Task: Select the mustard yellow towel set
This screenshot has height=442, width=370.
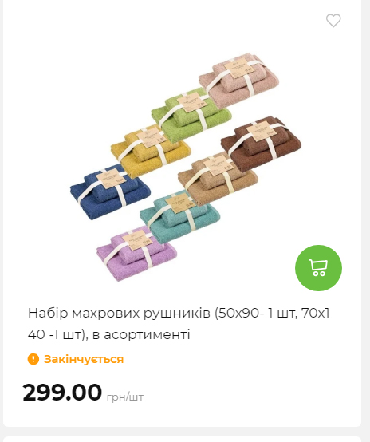Action: (150, 150)
